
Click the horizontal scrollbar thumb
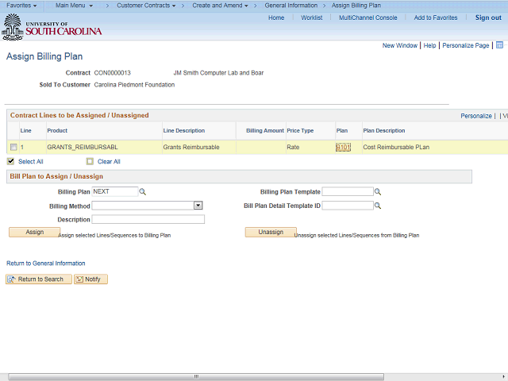click(x=196, y=377)
